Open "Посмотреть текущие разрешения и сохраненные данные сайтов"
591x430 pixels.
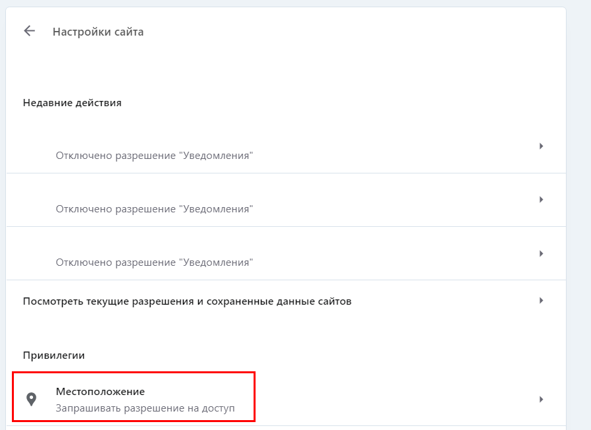click(x=187, y=301)
